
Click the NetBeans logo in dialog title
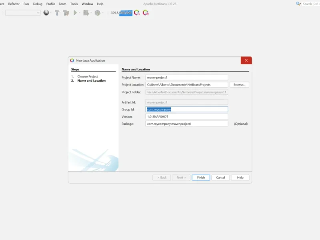point(72,60)
